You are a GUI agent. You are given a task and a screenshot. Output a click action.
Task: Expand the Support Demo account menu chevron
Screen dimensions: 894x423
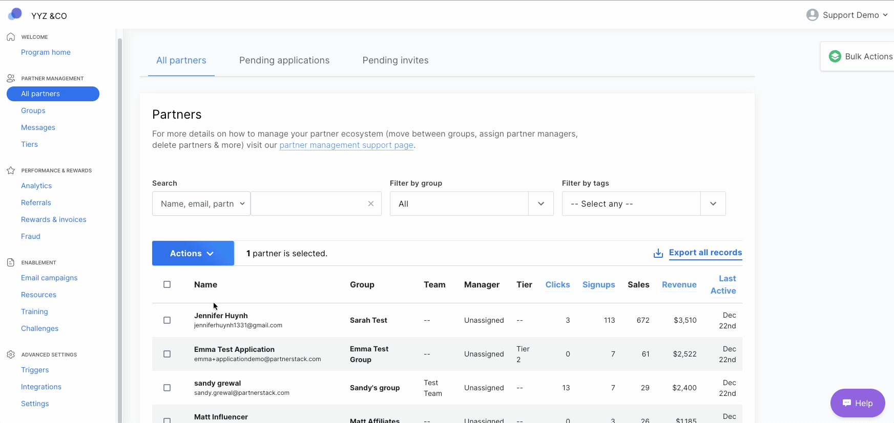(885, 15)
